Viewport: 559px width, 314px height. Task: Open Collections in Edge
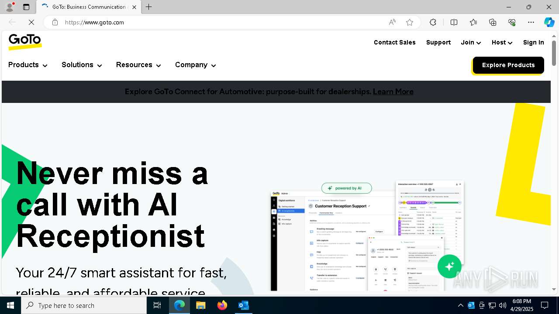coord(493,22)
